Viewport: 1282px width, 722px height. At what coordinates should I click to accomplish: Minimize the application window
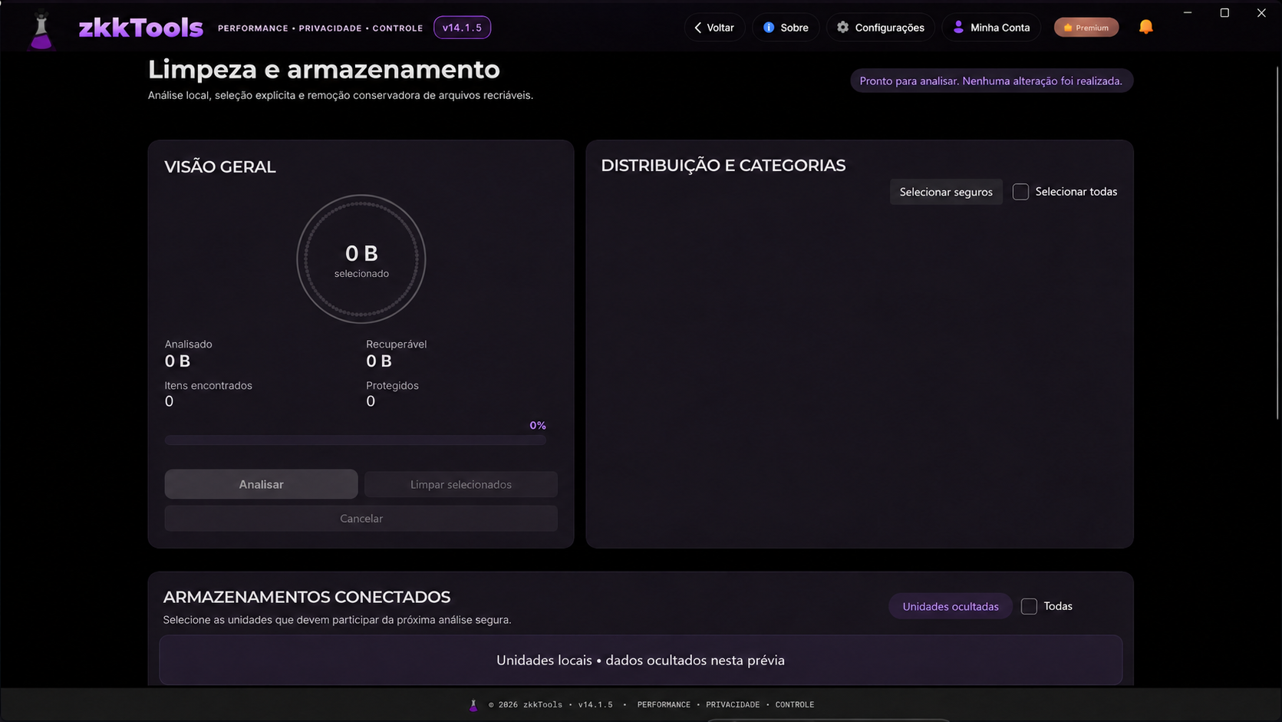[1188, 13]
